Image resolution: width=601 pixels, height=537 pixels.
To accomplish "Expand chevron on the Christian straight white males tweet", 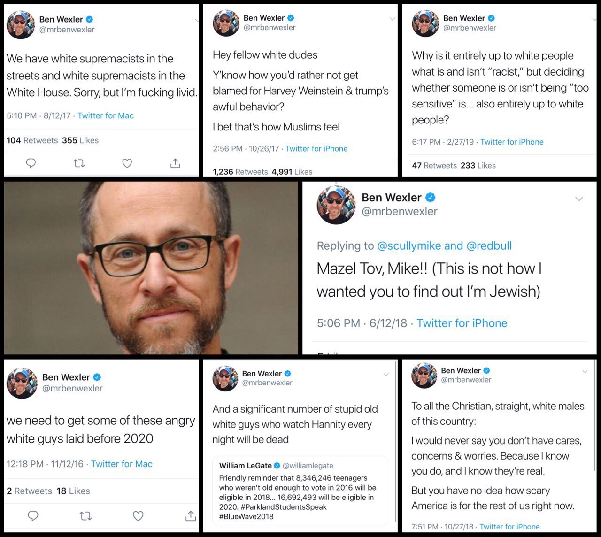I will click(x=585, y=371).
